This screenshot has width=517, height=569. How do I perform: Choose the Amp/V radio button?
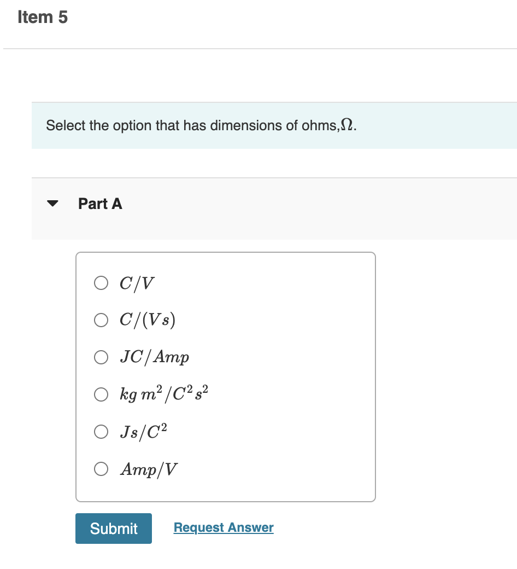pos(101,469)
